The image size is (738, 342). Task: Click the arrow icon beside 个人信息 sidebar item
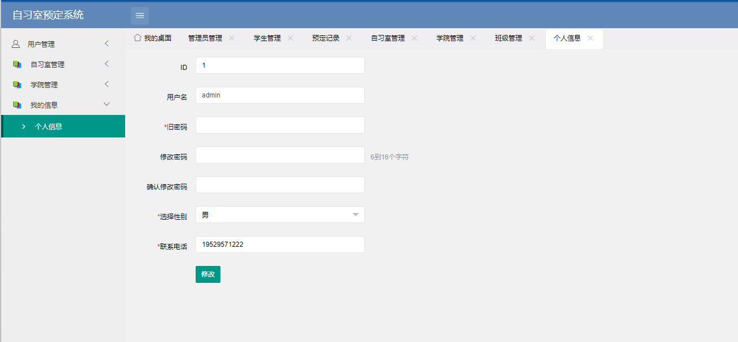24,126
